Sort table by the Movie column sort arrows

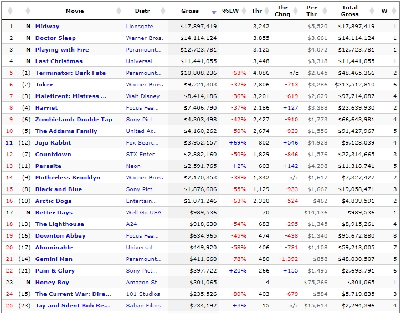119,11
